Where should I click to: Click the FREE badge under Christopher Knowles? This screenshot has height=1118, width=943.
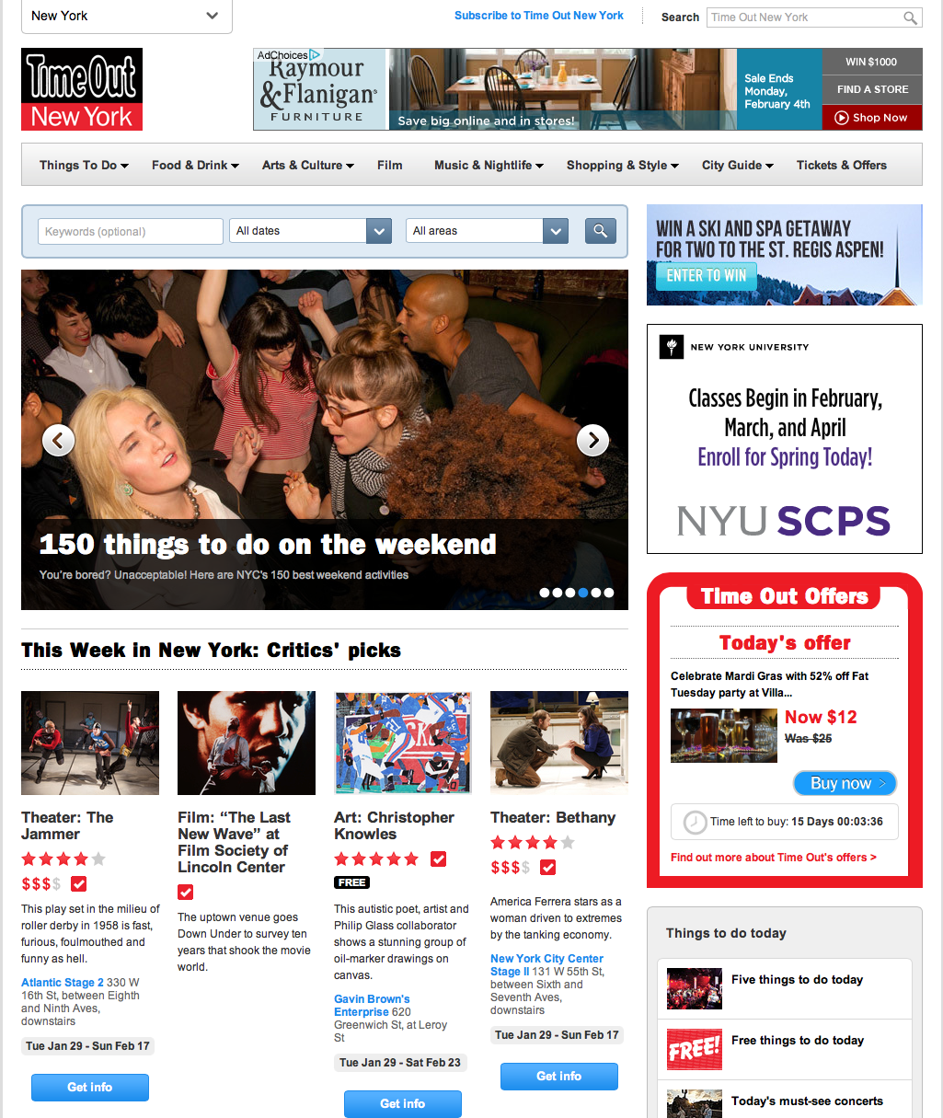pyautogui.click(x=351, y=882)
